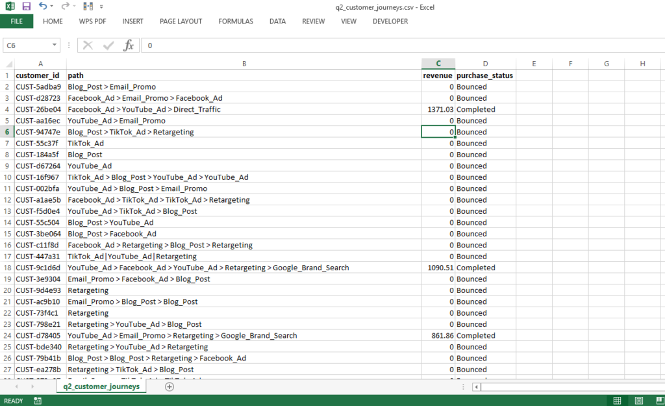Click the Save icon in quick access toolbar
Screen dimensions: 665x406
26,6
